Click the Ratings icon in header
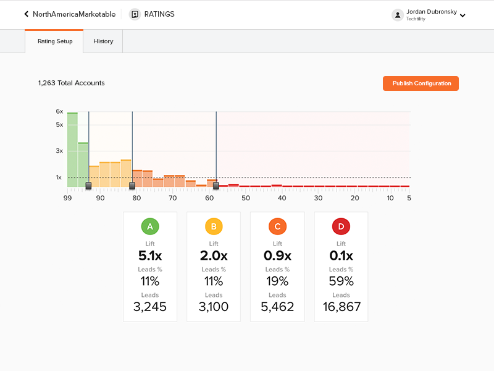 click(x=135, y=14)
